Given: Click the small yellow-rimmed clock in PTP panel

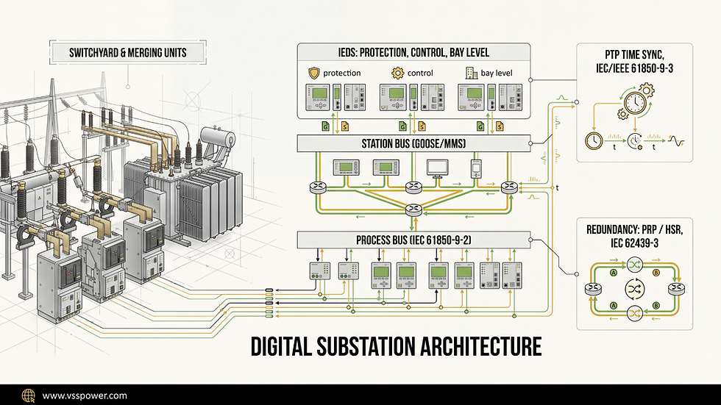Looking at the screenshot, I should (594, 140).
